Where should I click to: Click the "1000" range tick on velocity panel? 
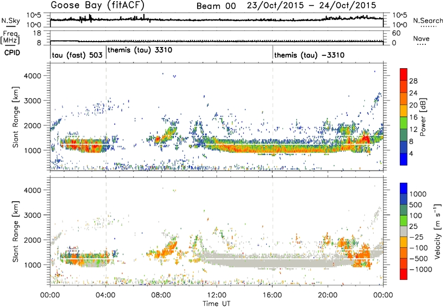32,265
